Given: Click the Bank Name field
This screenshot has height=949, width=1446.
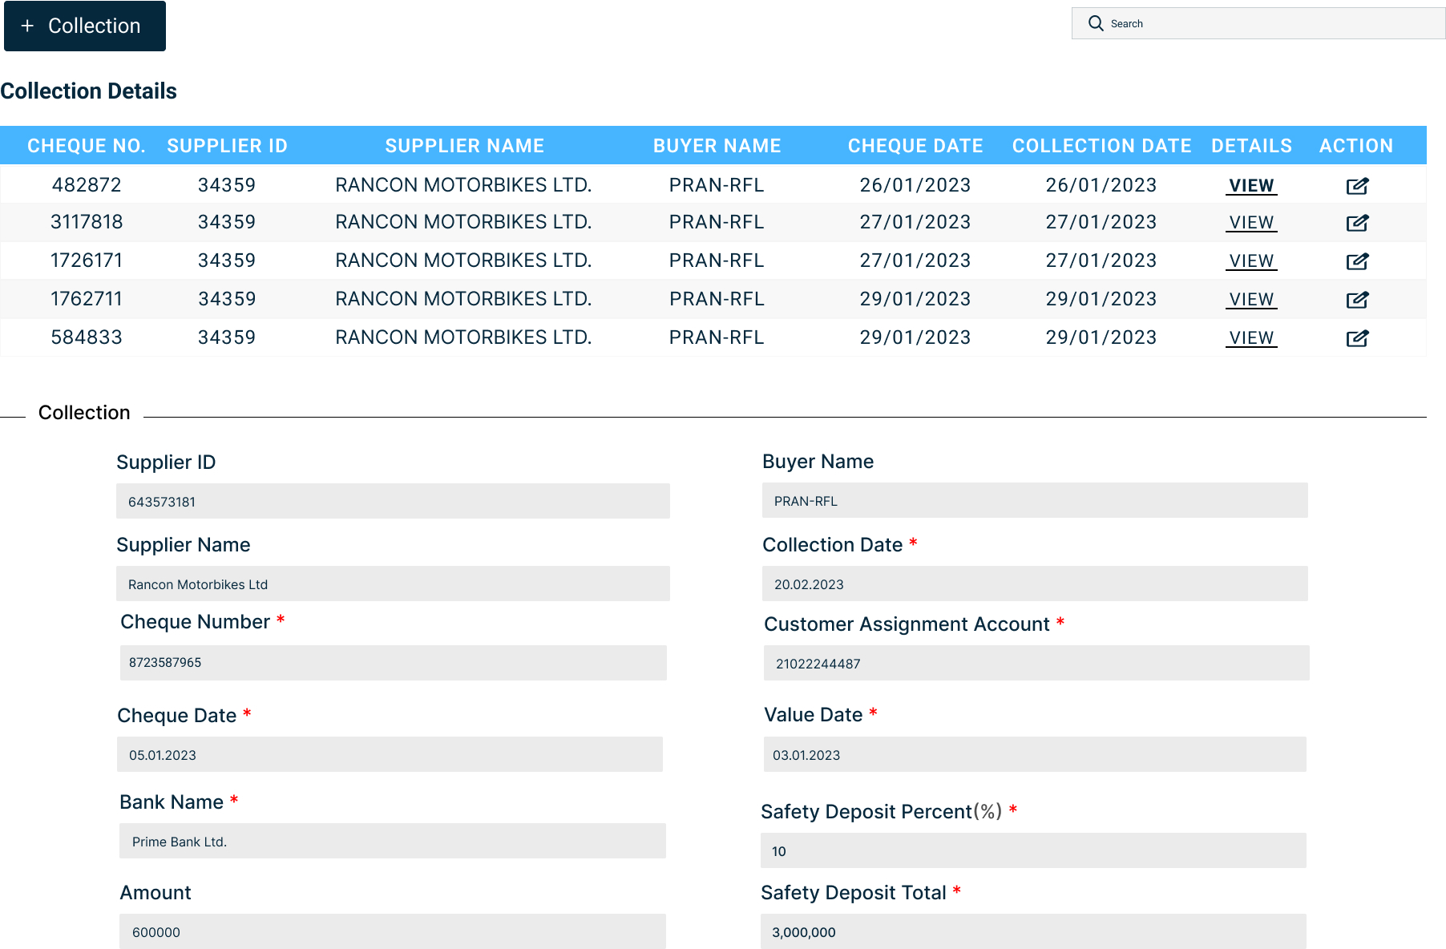Looking at the screenshot, I should [x=393, y=841].
